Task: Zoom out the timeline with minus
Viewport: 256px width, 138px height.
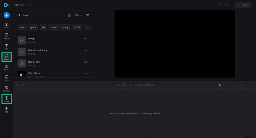Action: (229, 85)
